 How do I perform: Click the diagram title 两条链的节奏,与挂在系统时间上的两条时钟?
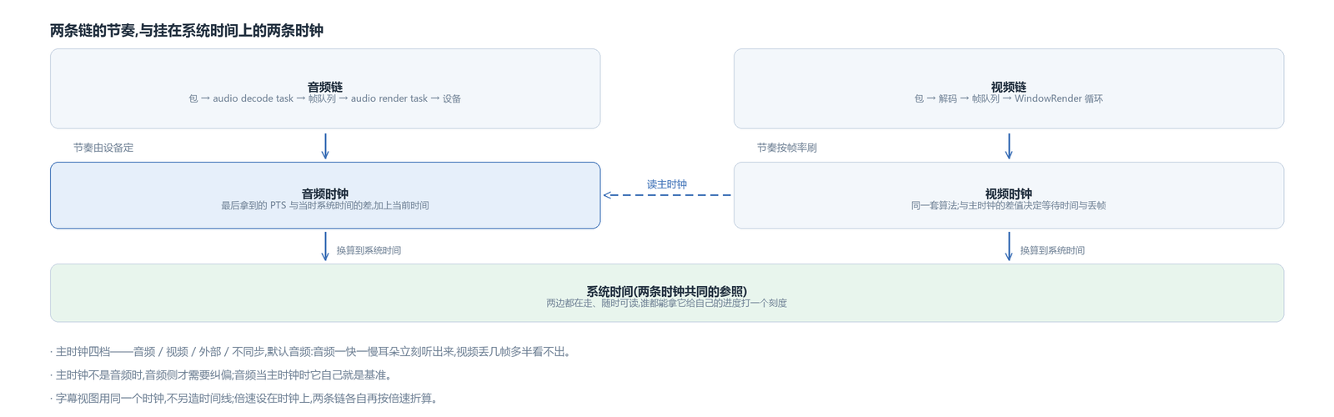(x=187, y=31)
